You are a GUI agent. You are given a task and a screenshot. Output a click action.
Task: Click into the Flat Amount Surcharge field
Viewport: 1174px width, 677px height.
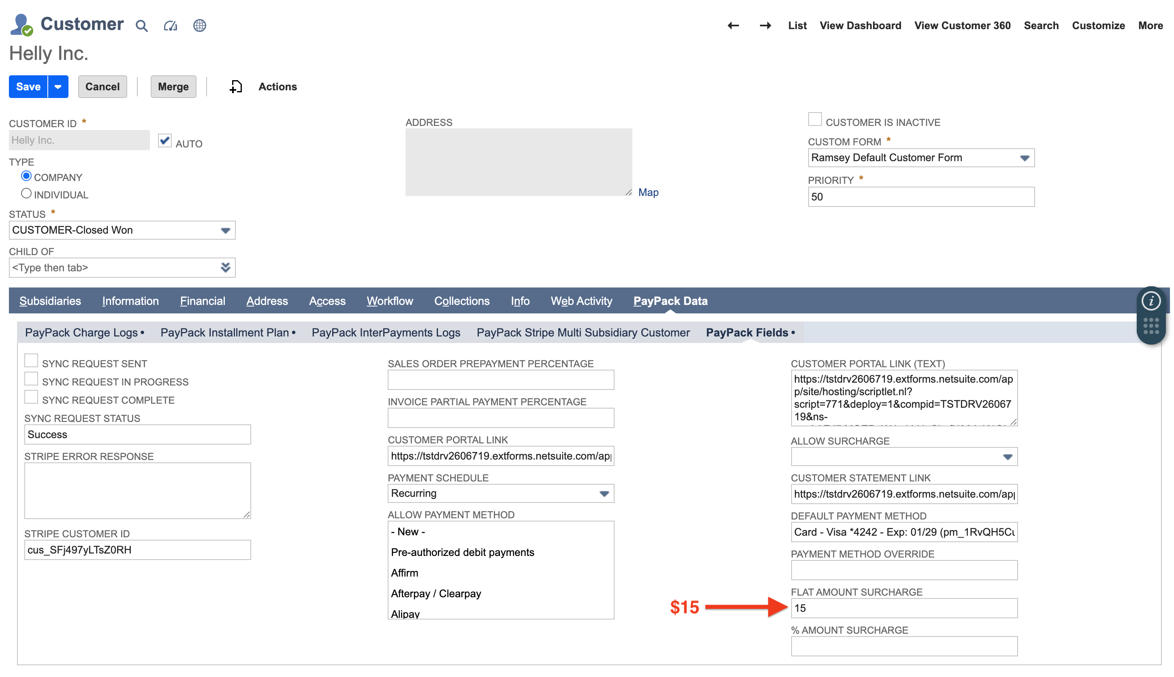pos(904,608)
